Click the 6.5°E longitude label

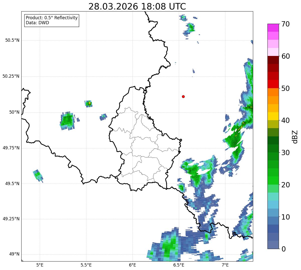coord(179,265)
